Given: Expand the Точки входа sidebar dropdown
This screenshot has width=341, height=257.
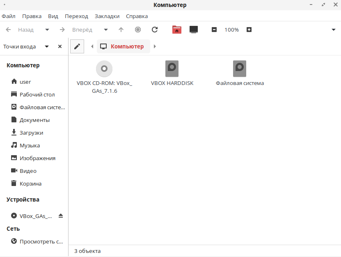Looking at the screenshot, I should 47,46.
